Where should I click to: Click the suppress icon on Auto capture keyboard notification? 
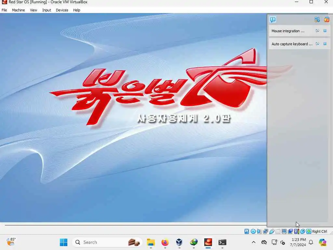(317, 44)
